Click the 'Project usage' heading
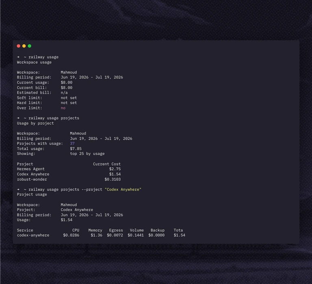 [x=32, y=194]
